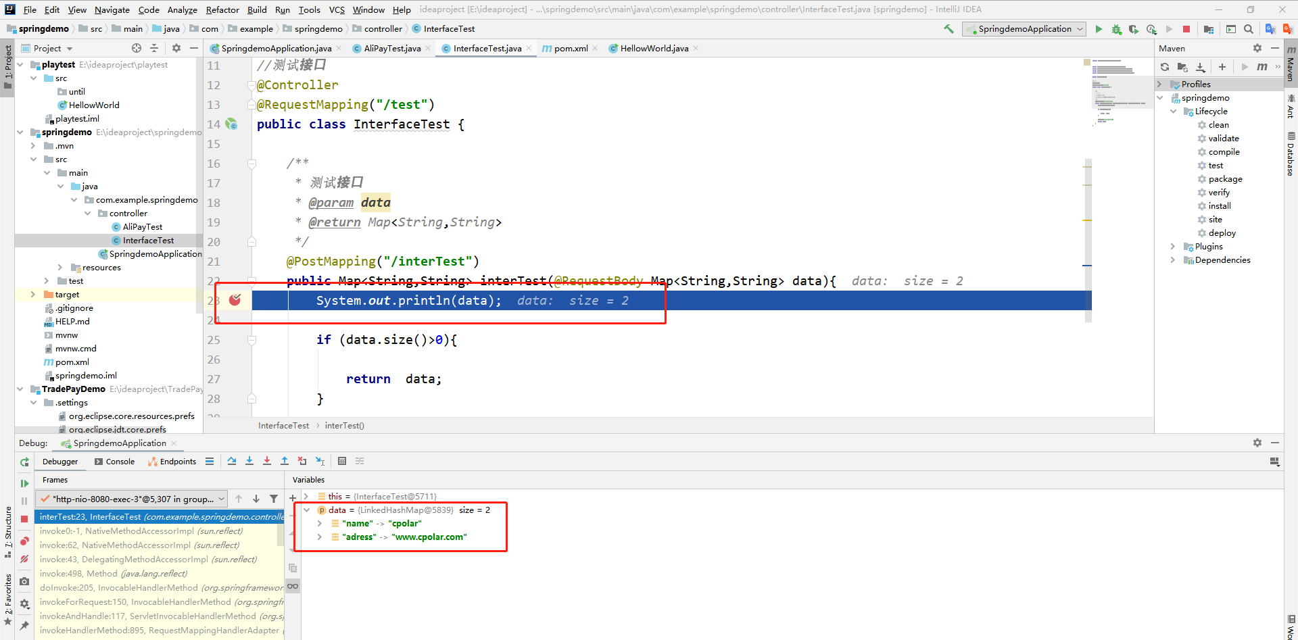The height and width of the screenshot is (640, 1298).
Task: Reload all Maven projects with refresh icon
Action: click(x=1165, y=67)
